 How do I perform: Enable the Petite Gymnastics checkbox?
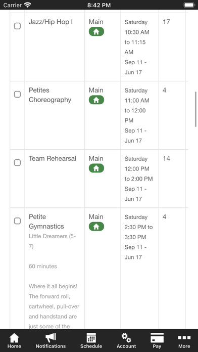(x=18, y=221)
